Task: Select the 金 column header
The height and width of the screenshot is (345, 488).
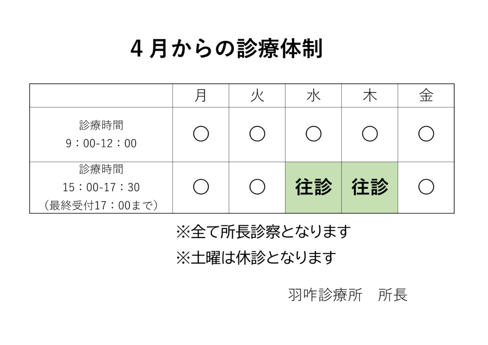Action: click(x=426, y=96)
